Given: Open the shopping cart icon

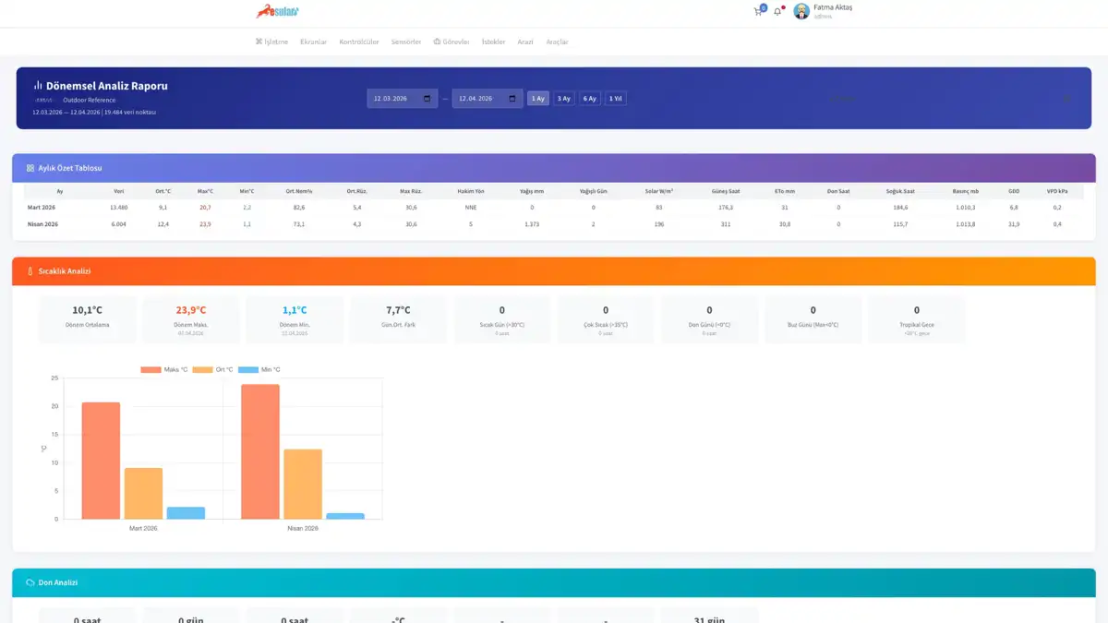Looking at the screenshot, I should pyautogui.click(x=758, y=12).
